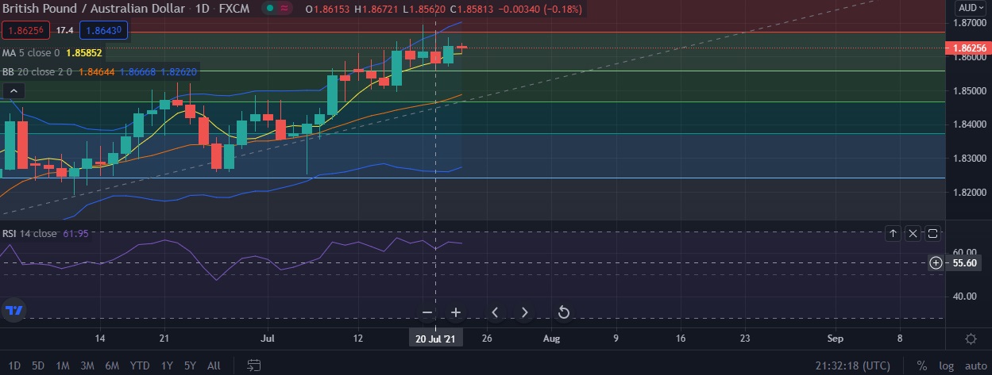Image resolution: width=992 pixels, height=375 pixels.
Task: Select the 5D date range
Action: pyautogui.click(x=37, y=365)
